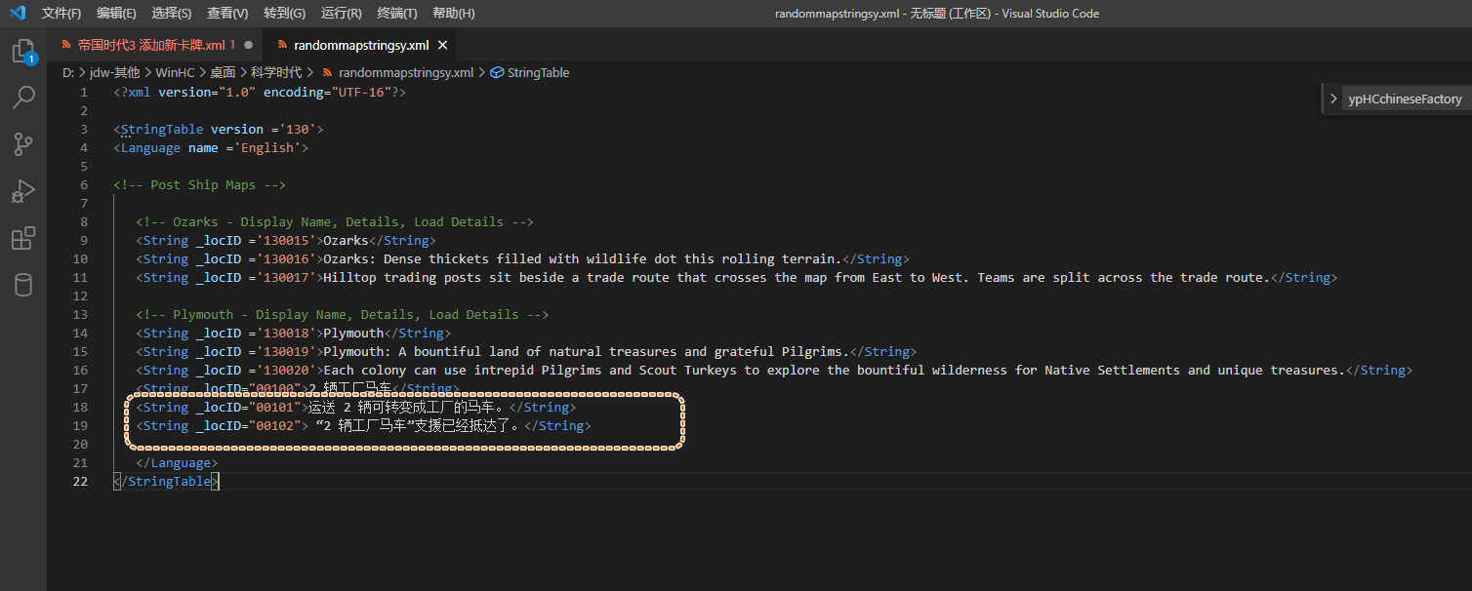1472x591 pixels.
Task: Click the XML file icon on the 帝国时代3 tab
Action: 66,45
